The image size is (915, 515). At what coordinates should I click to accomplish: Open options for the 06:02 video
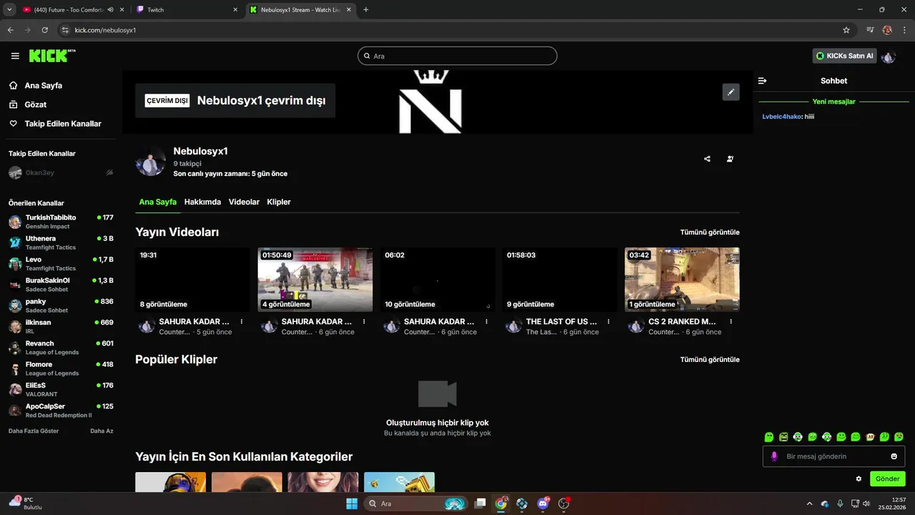(x=486, y=322)
